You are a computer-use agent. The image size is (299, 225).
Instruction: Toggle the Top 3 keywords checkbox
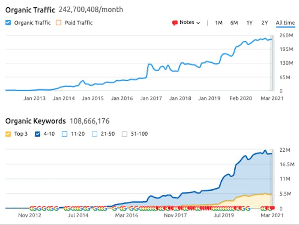(x=8, y=134)
